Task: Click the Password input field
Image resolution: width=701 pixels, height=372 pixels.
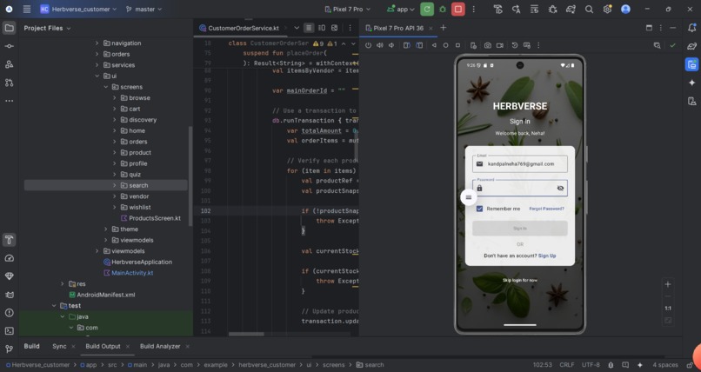Action: 519,188
